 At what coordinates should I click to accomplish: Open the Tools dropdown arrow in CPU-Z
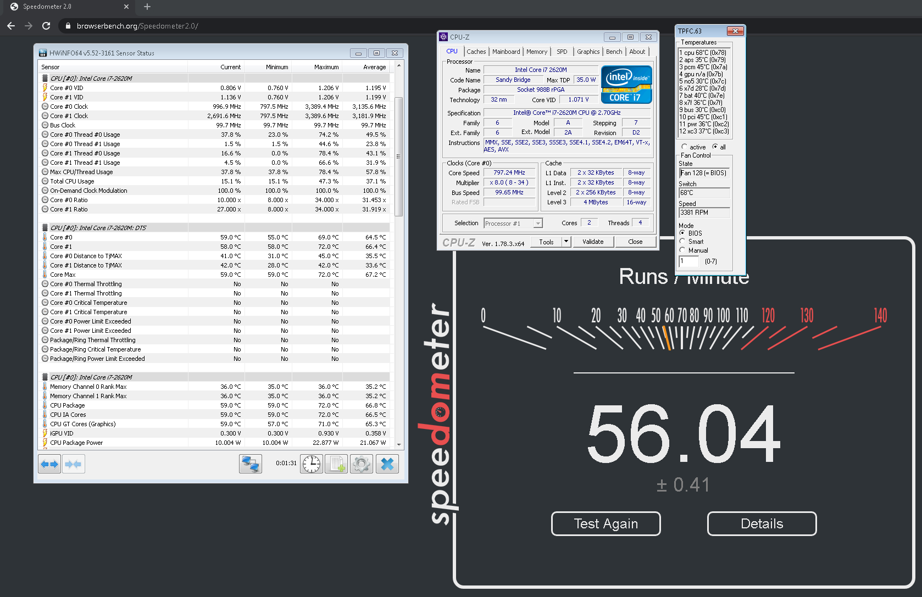(566, 242)
